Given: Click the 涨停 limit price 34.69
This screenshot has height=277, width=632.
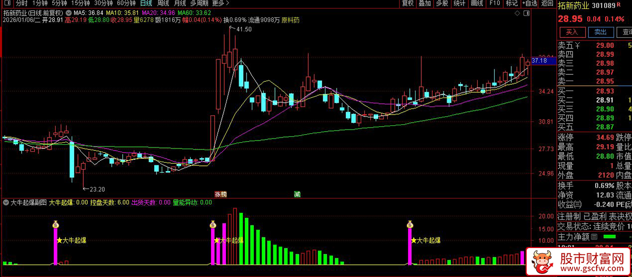Looking at the screenshot, I should [x=605, y=137].
